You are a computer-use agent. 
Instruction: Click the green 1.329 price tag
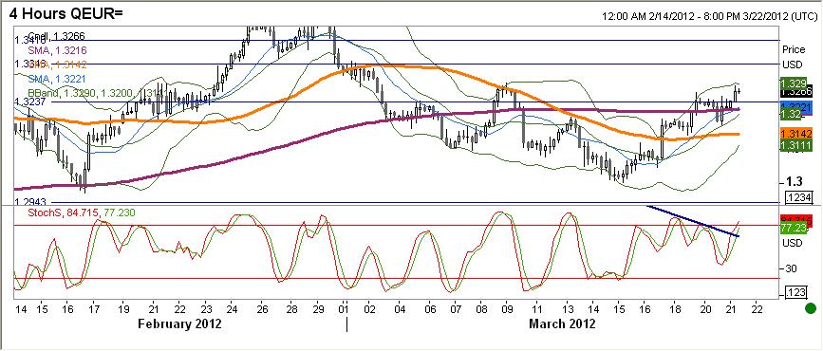794,83
